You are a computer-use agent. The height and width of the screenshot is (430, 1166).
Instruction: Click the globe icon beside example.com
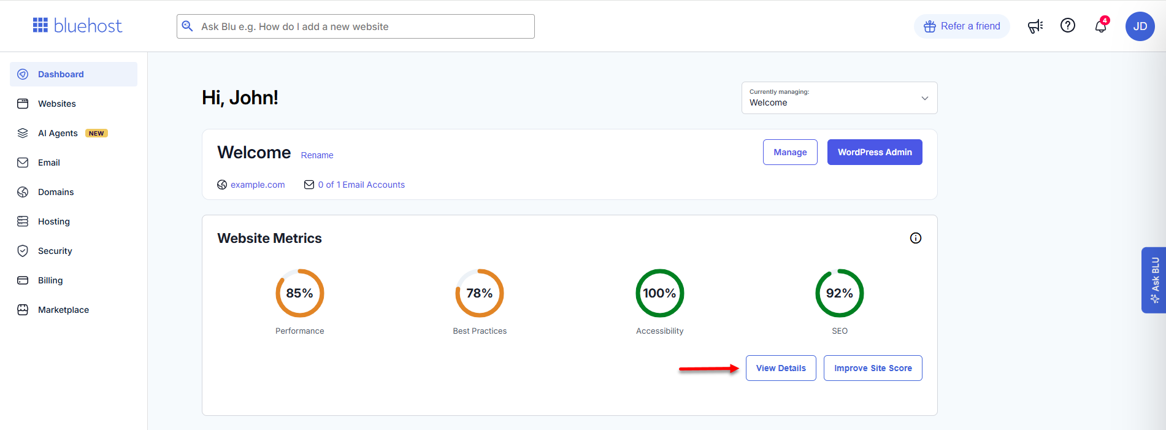[x=222, y=185]
